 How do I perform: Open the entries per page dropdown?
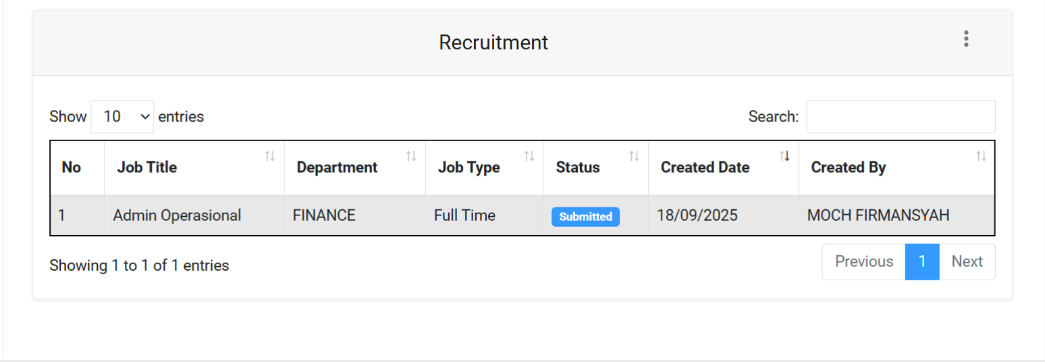click(x=122, y=117)
